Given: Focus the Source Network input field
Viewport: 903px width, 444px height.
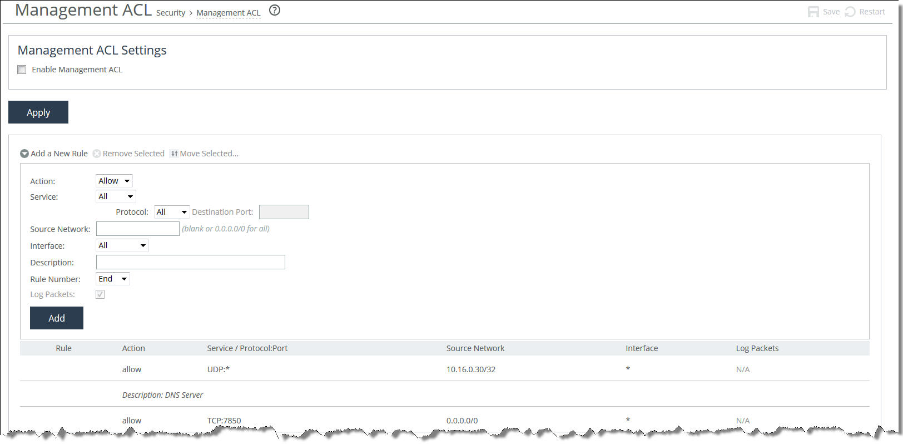Looking at the screenshot, I should (138, 229).
